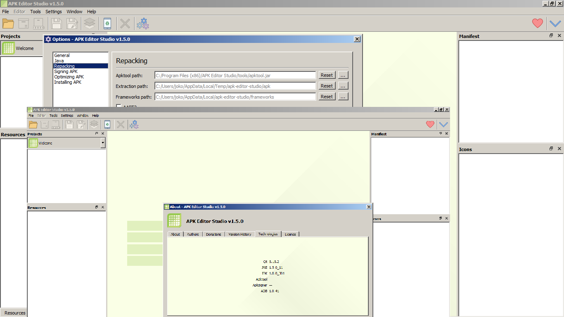Switch to the Authors tab
The height and width of the screenshot is (317, 564).
pos(193,234)
